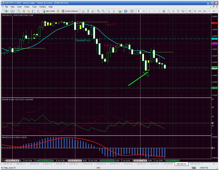Open the indicators list icon
This screenshot has height=170, width=219.
click(x=119, y=11)
